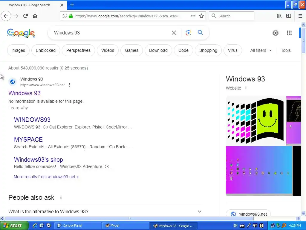Image resolution: width=306 pixels, height=230 pixels.
Task: Bookmark this page with the star
Action: [x=201, y=16]
